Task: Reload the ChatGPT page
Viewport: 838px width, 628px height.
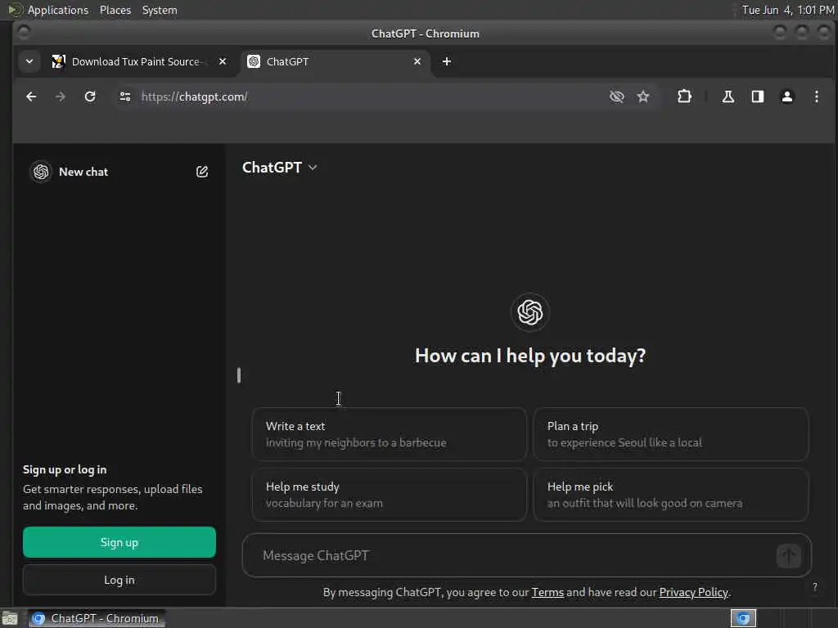Action: 90,96
